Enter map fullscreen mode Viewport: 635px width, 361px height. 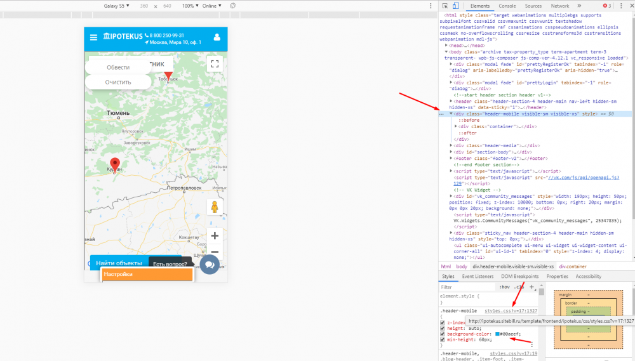coord(215,63)
